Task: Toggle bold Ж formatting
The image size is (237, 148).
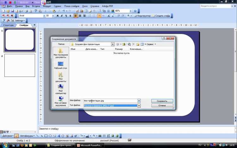Action: [x=58, y=16]
